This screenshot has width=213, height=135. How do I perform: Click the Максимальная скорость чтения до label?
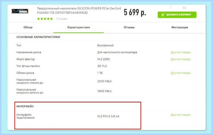coord(30,81)
